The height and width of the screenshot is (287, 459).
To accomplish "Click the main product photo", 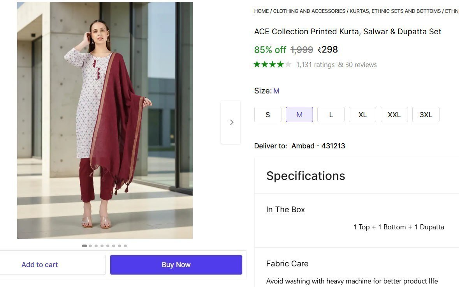I will point(105,120).
